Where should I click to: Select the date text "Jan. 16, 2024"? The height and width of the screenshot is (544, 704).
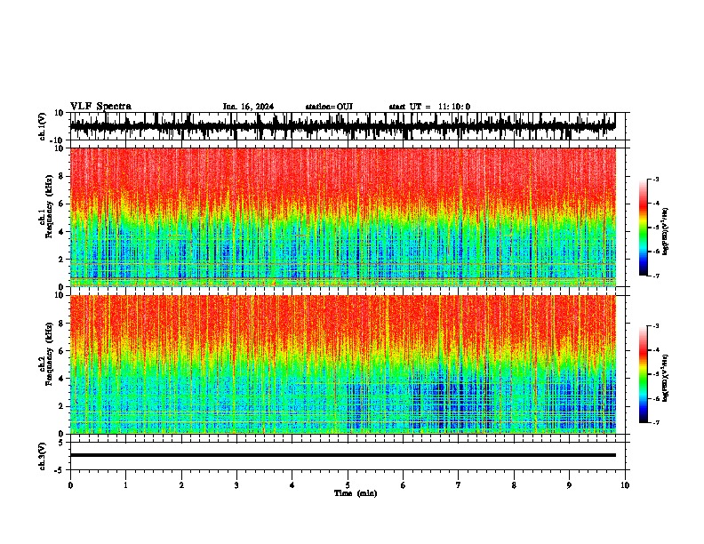(248, 107)
